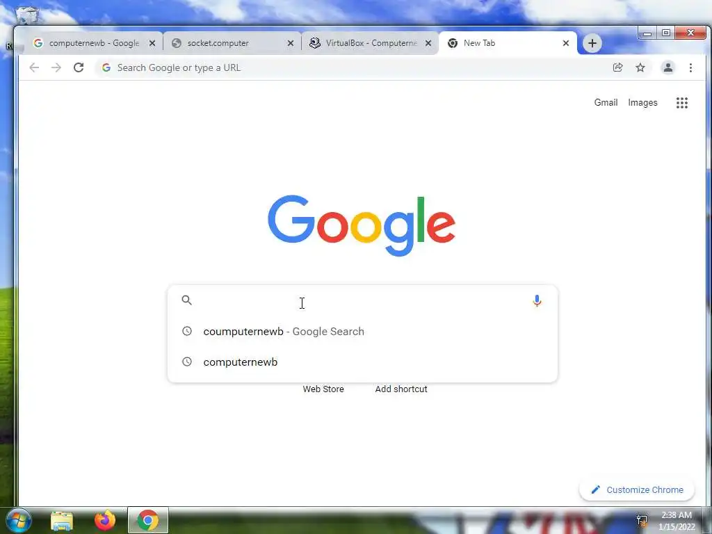
Task: Open the Windows Start menu orb
Action: pos(18,520)
